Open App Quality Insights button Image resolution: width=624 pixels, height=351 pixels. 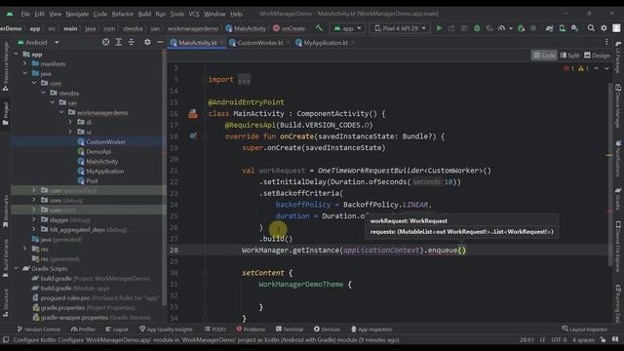pos(166,330)
